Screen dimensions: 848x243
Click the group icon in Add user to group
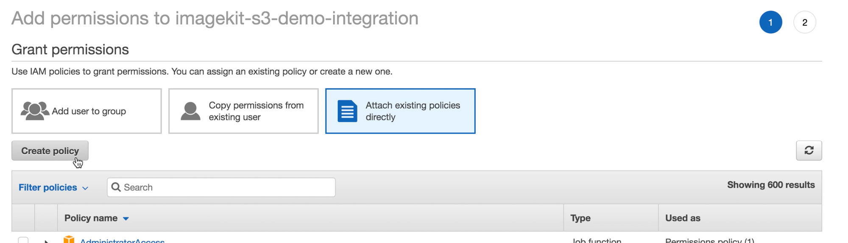pos(35,111)
